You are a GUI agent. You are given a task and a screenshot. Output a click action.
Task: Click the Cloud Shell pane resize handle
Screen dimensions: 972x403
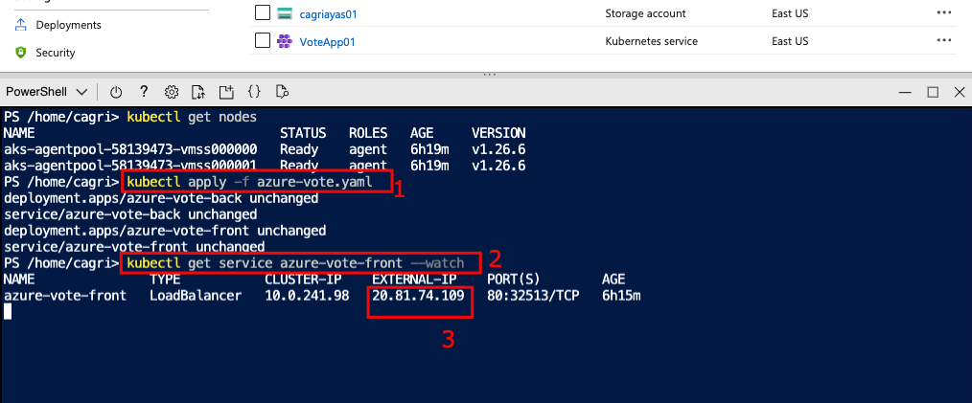coord(489,74)
